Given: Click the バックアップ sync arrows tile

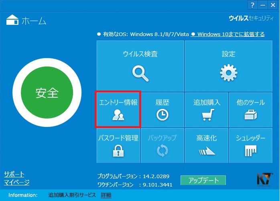Looking at the screenshot, I should tap(162, 145).
